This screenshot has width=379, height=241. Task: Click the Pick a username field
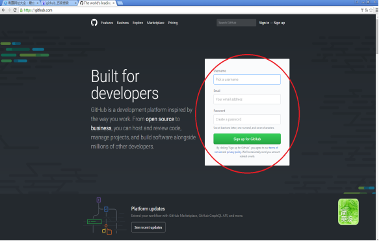(x=247, y=79)
